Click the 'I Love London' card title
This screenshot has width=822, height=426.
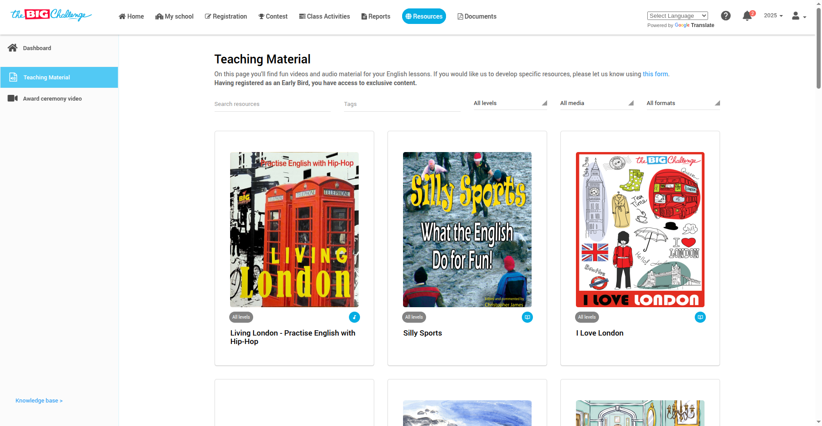click(600, 333)
